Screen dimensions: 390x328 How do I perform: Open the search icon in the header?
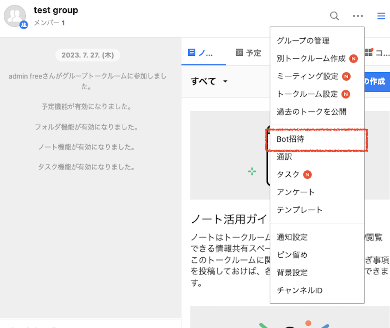(x=334, y=16)
